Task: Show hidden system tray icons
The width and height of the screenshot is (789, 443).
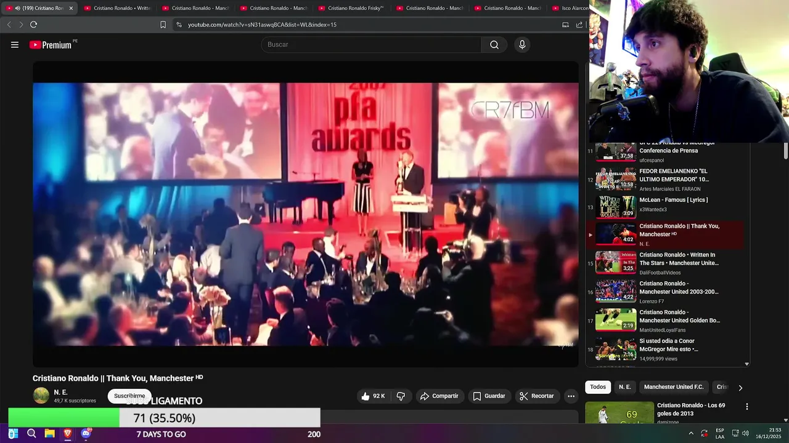Action: click(x=691, y=434)
